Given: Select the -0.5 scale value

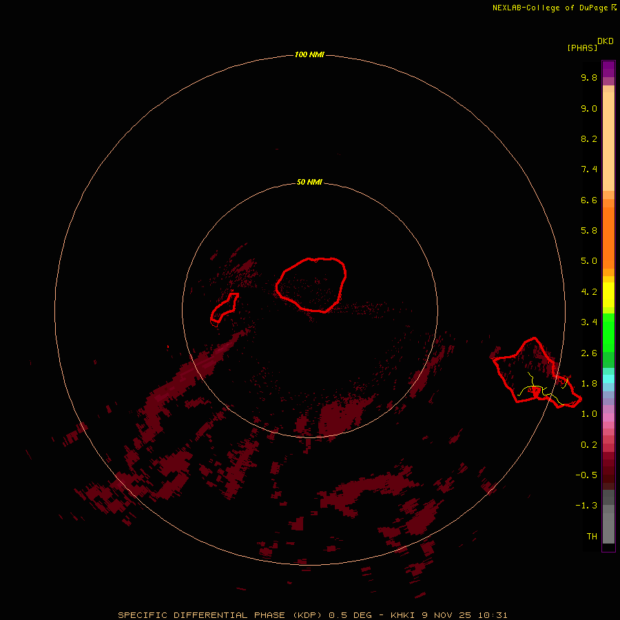Looking at the screenshot, I should [x=586, y=475].
